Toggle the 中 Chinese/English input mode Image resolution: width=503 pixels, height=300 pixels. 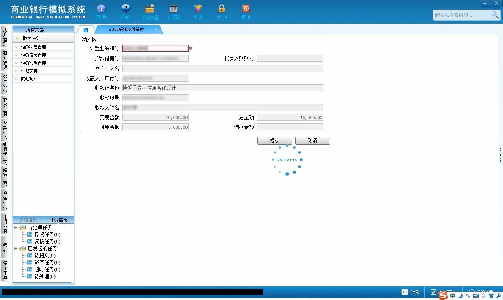[x=453, y=296]
